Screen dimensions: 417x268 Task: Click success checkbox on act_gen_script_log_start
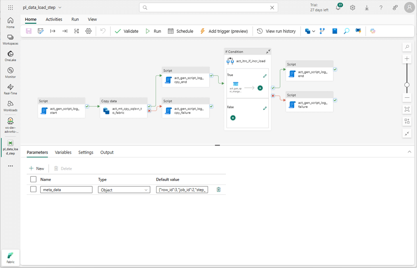coord(87,106)
